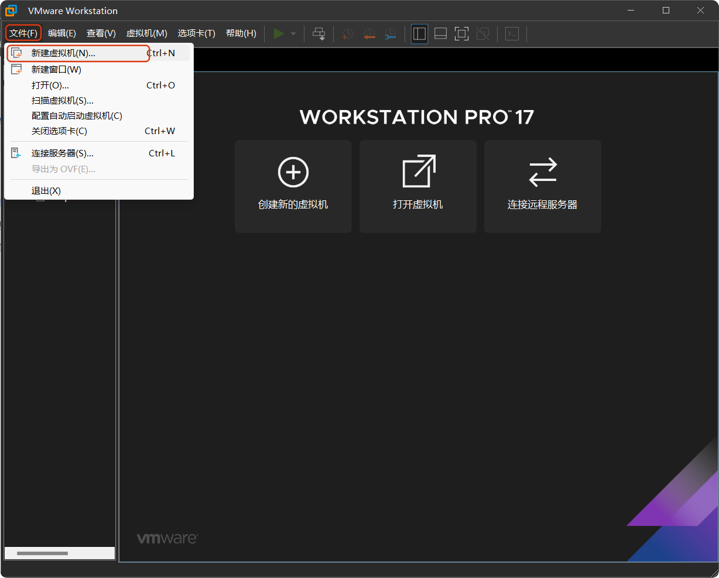This screenshot has height=578, width=719.
Task: Click the 打开虚拟机 tile
Action: (x=417, y=186)
